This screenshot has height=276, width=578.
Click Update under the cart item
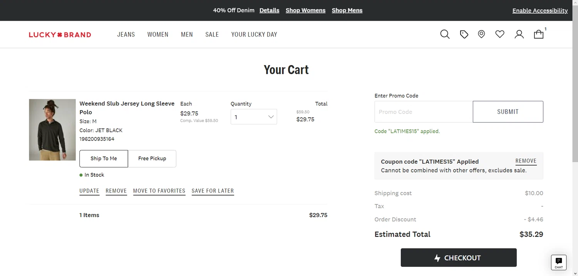click(89, 191)
